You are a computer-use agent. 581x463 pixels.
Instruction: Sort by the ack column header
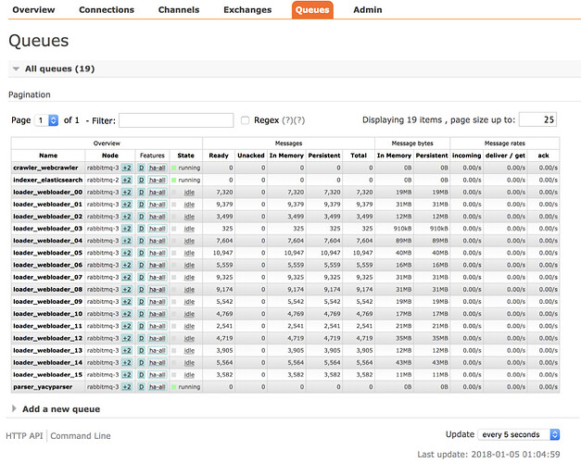click(x=543, y=156)
